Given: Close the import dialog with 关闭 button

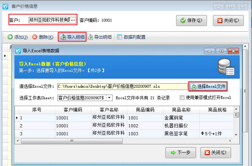Looking at the screenshot, I should tap(216, 152).
